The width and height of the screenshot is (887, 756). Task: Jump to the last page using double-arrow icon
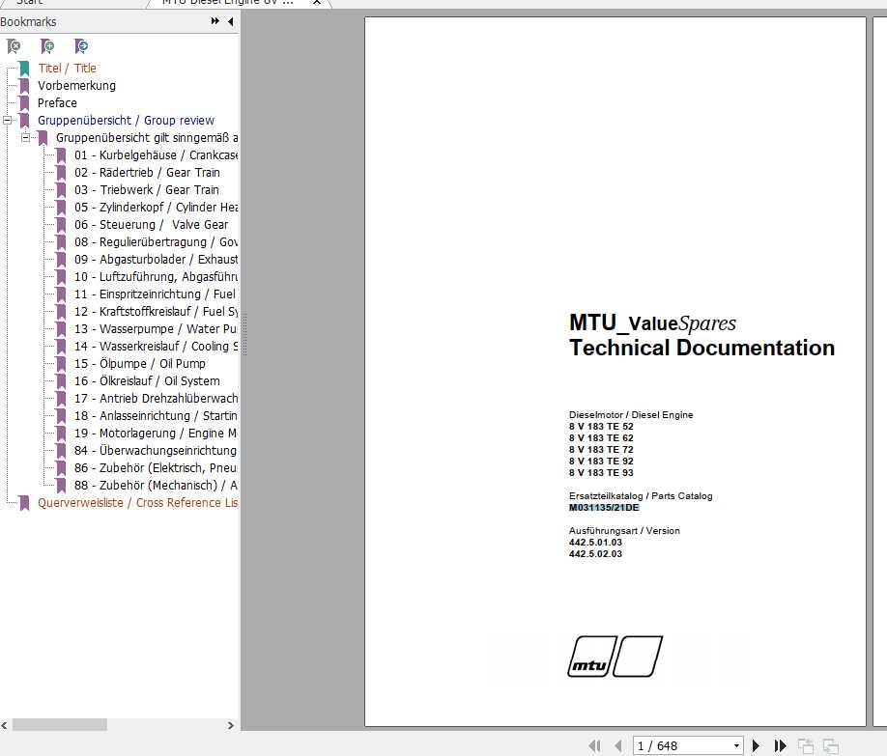click(780, 744)
